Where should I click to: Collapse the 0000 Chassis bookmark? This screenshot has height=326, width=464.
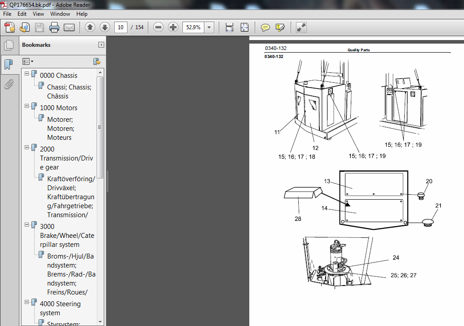pos(27,73)
